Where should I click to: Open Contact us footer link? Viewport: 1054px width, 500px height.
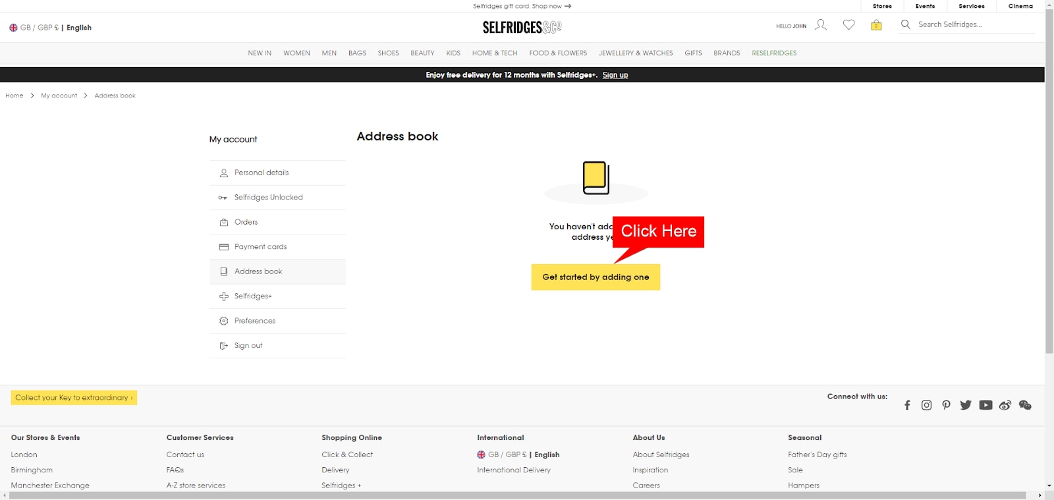185,455
